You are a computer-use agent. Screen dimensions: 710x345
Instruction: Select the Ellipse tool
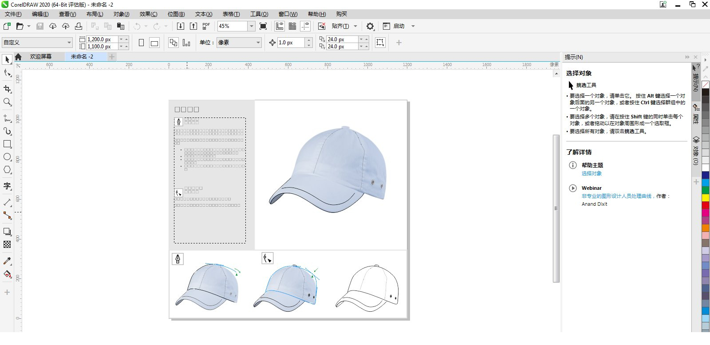click(7, 157)
